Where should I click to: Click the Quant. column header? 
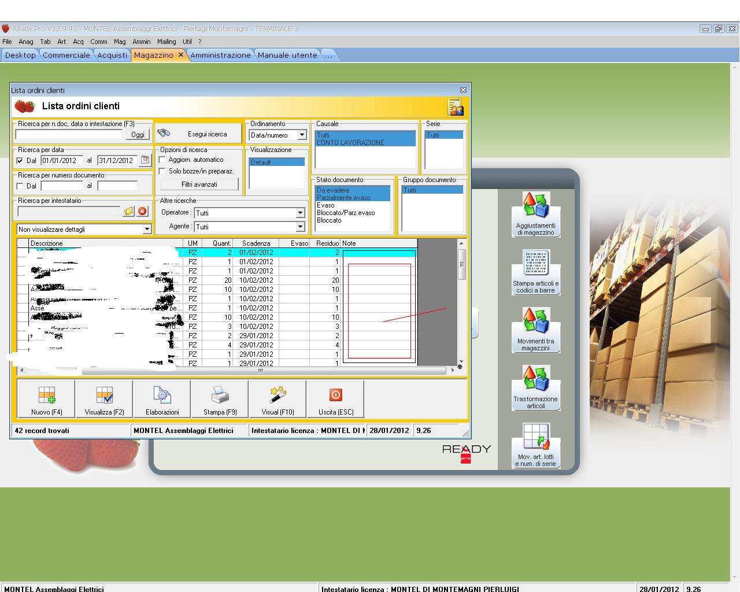coord(217,243)
